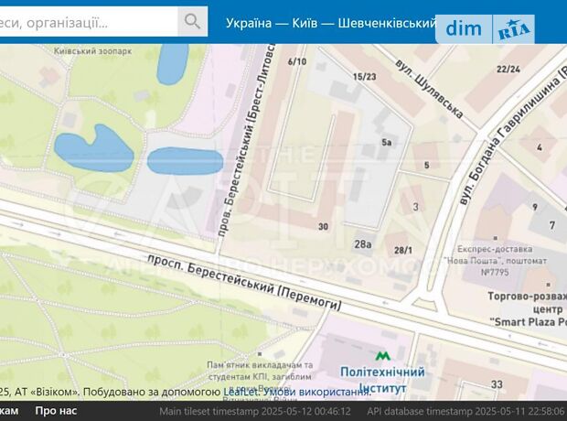The width and height of the screenshot is (567, 421).
Task: Click the magnifier search button
Action: coord(192,22)
